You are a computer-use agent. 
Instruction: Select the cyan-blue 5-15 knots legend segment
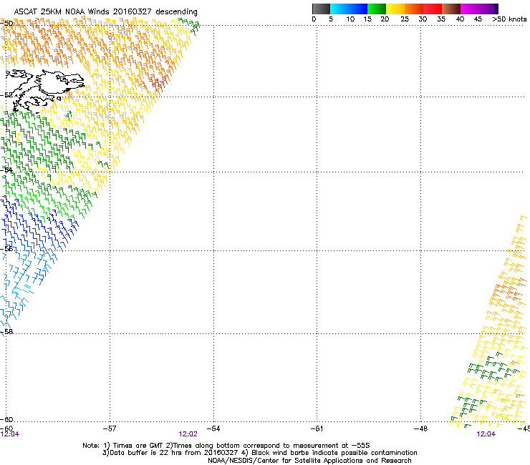pyautogui.click(x=349, y=9)
